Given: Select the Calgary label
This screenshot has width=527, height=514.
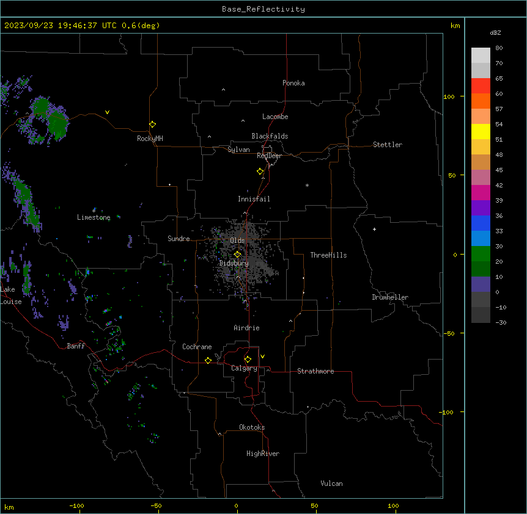Looking at the screenshot, I should click(244, 368).
